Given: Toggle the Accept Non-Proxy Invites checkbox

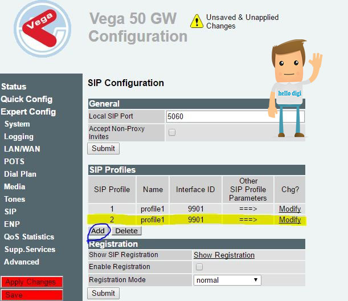Looking at the screenshot, I should (172, 132).
